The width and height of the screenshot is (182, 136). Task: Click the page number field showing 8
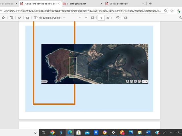click(x=101, y=18)
